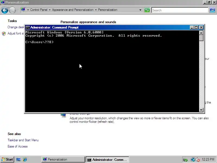Click the muted volume tray icon

point(197,160)
